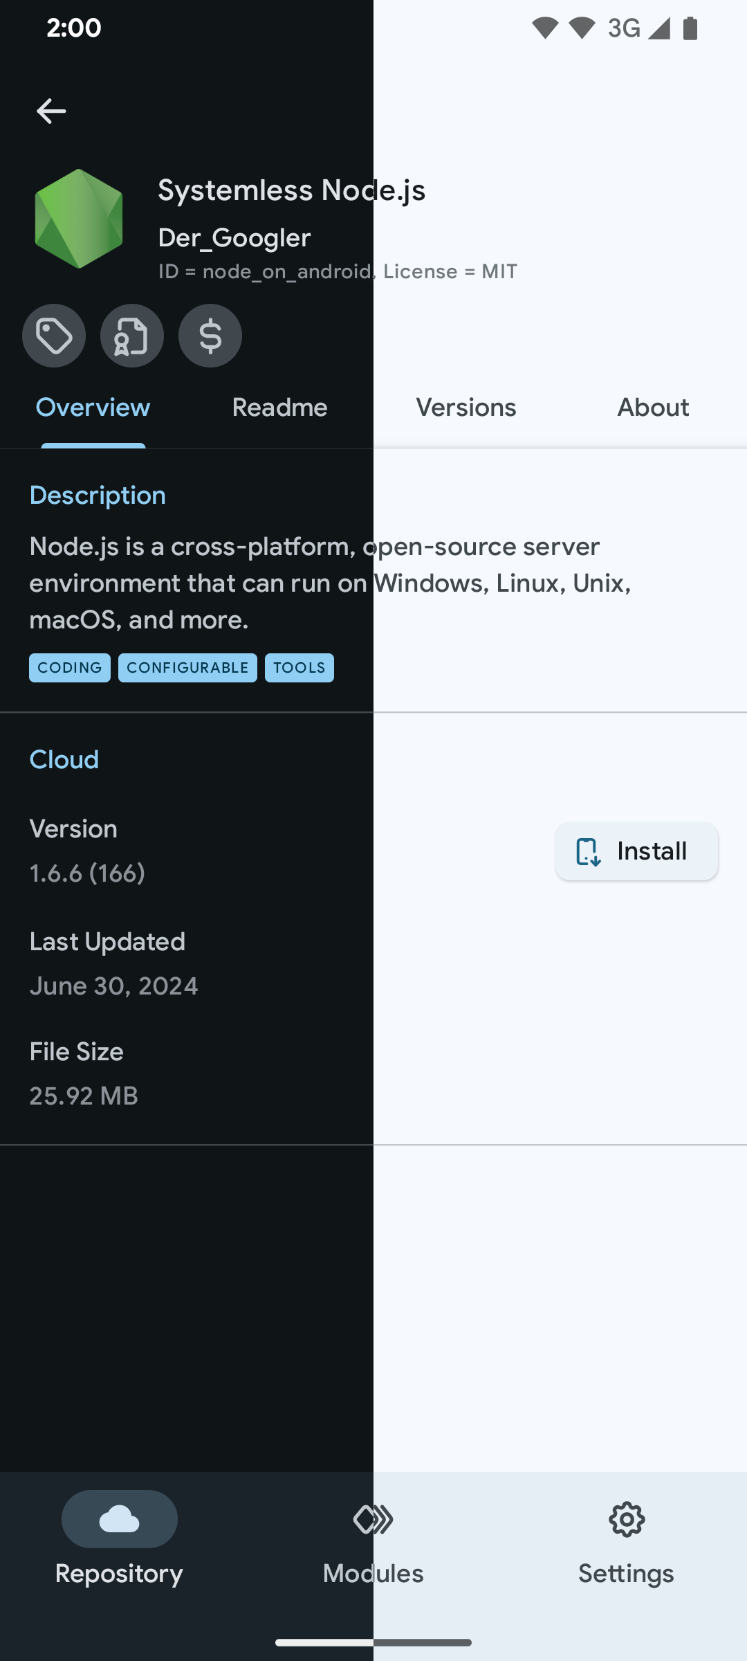The height and width of the screenshot is (1661, 747).
Task: Tap the bottom gesture navigation handle
Action: [373, 1642]
